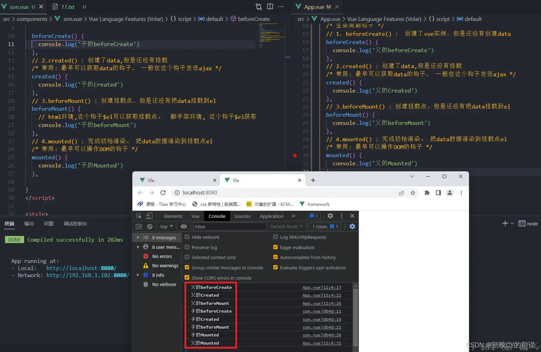Image resolution: width=541 pixels, height=352 pixels.
Task: Check the Preserve log option
Action: coord(187,247)
